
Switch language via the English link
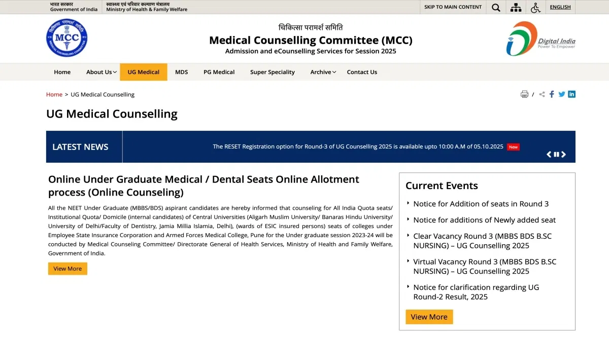[x=560, y=7]
